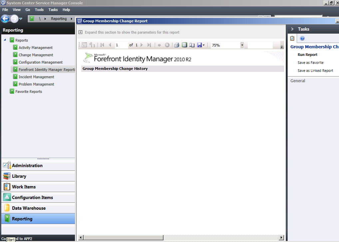Click the back to parent report arrow
Screen dimensions: 339x242
pos(159,45)
